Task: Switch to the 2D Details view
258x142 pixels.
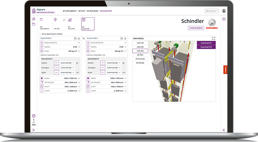Action: 140,63
